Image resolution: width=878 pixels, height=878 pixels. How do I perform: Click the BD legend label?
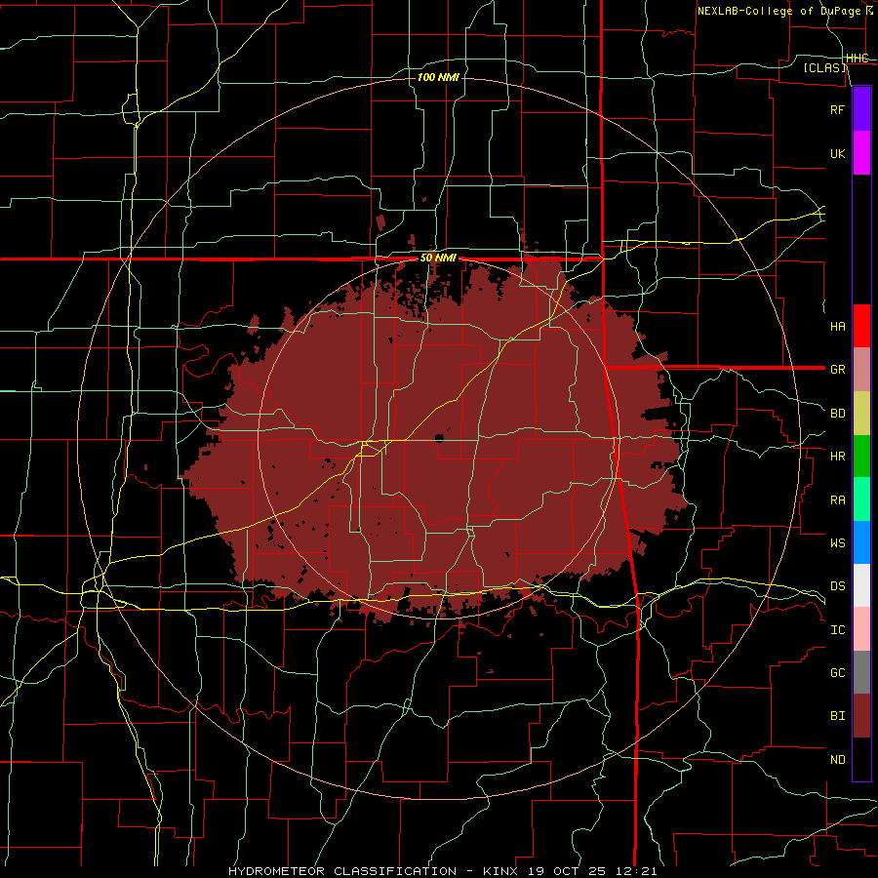[838, 414]
